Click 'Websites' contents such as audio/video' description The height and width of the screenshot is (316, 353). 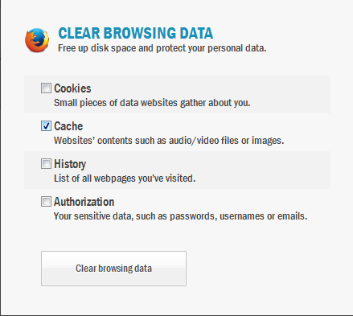(x=169, y=141)
